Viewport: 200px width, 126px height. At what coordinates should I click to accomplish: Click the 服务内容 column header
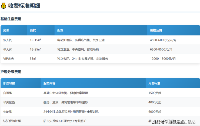click(49, 83)
